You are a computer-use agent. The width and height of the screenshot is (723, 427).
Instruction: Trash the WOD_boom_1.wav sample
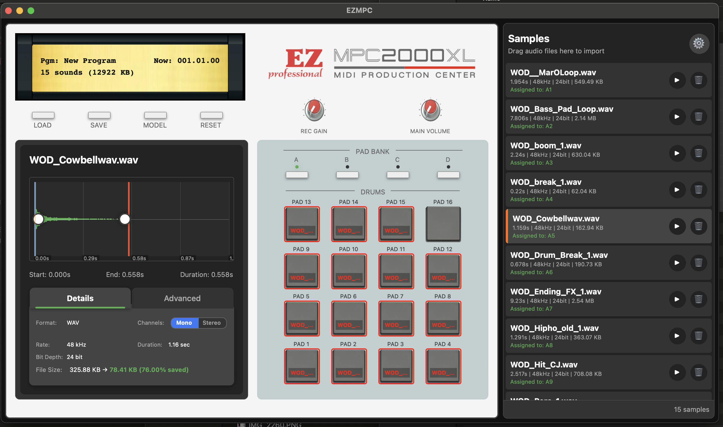[699, 153]
